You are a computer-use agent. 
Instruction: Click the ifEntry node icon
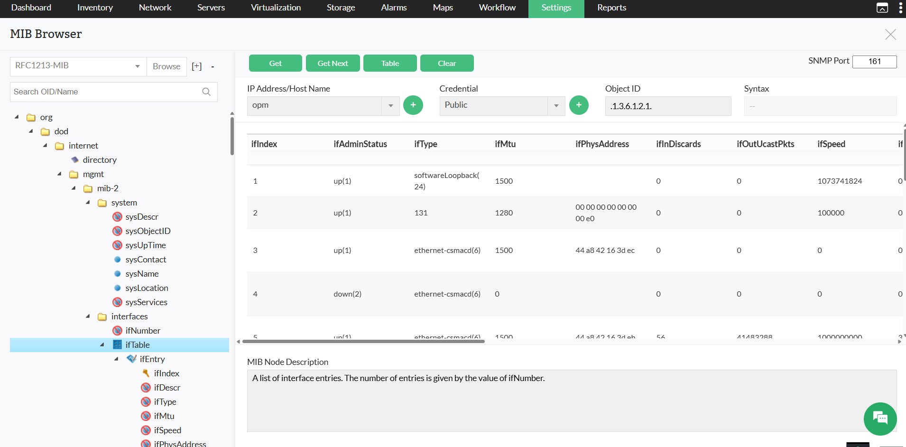tap(131, 359)
